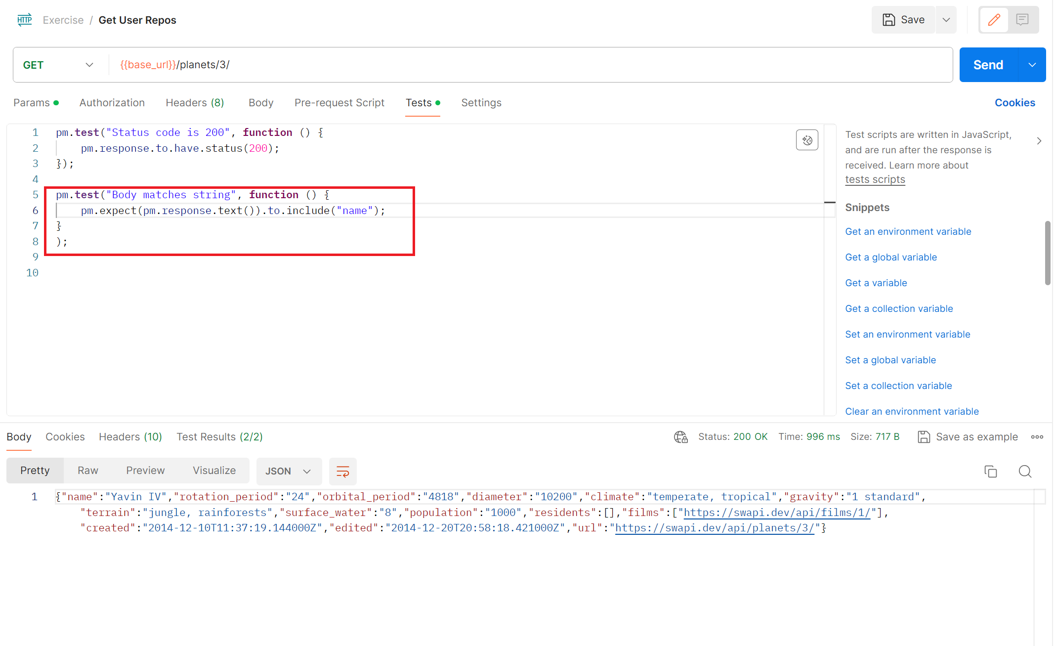Open the JSON format dropdown
Screen dimensions: 1055x646
pos(288,471)
